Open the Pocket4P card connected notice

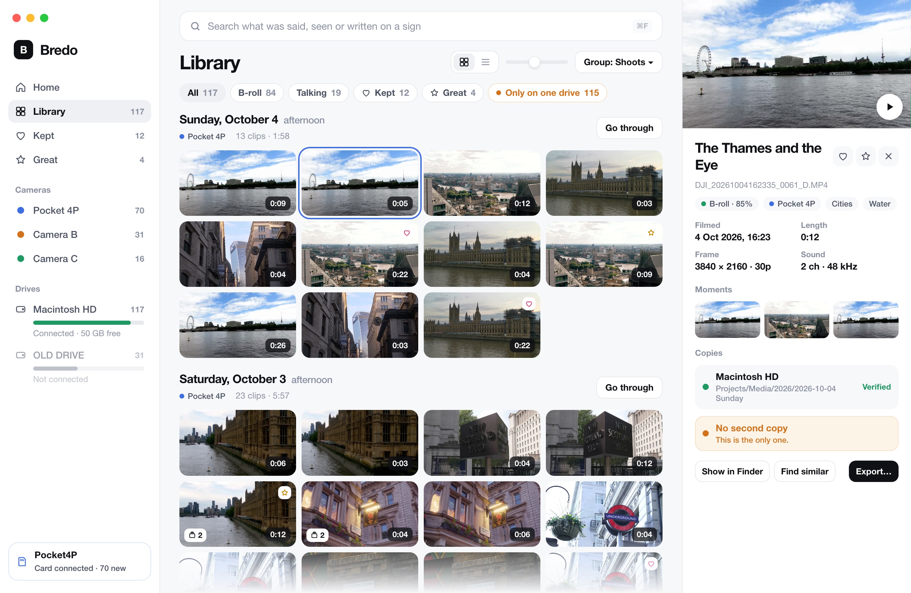80,561
